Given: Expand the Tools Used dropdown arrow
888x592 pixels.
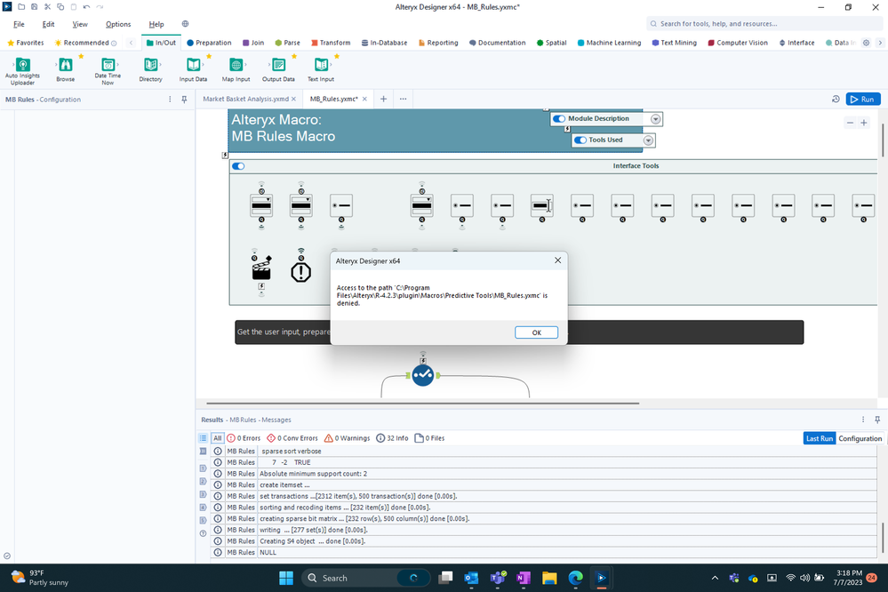Looking at the screenshot, I should click(648, 140).
